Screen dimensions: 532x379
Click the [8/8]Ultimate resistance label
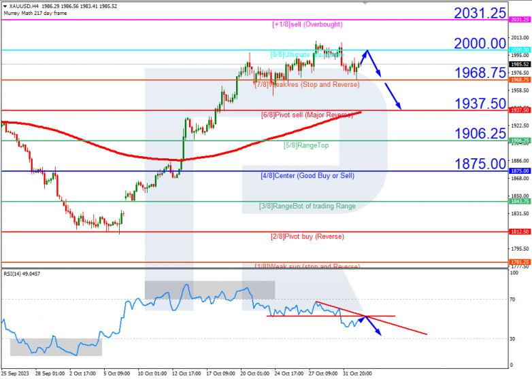(307, 54)
